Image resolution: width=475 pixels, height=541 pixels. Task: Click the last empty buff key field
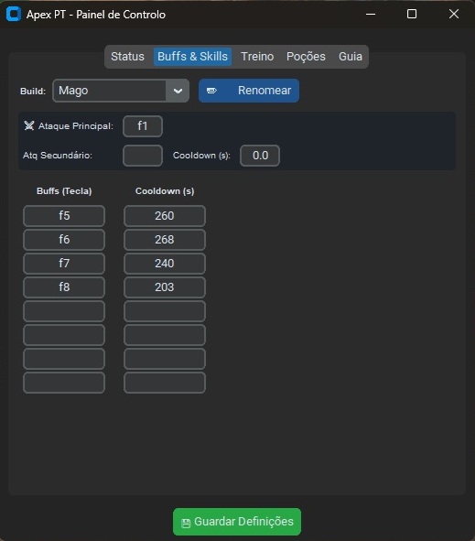pyautogui.click(x=64, y=383)
